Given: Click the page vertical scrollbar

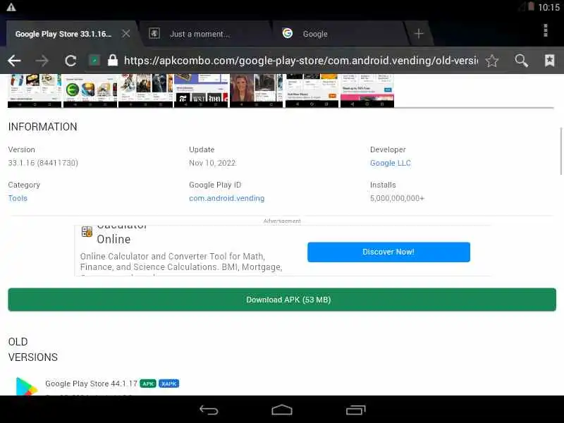Looking at the screenshot, I should point(560,151).
